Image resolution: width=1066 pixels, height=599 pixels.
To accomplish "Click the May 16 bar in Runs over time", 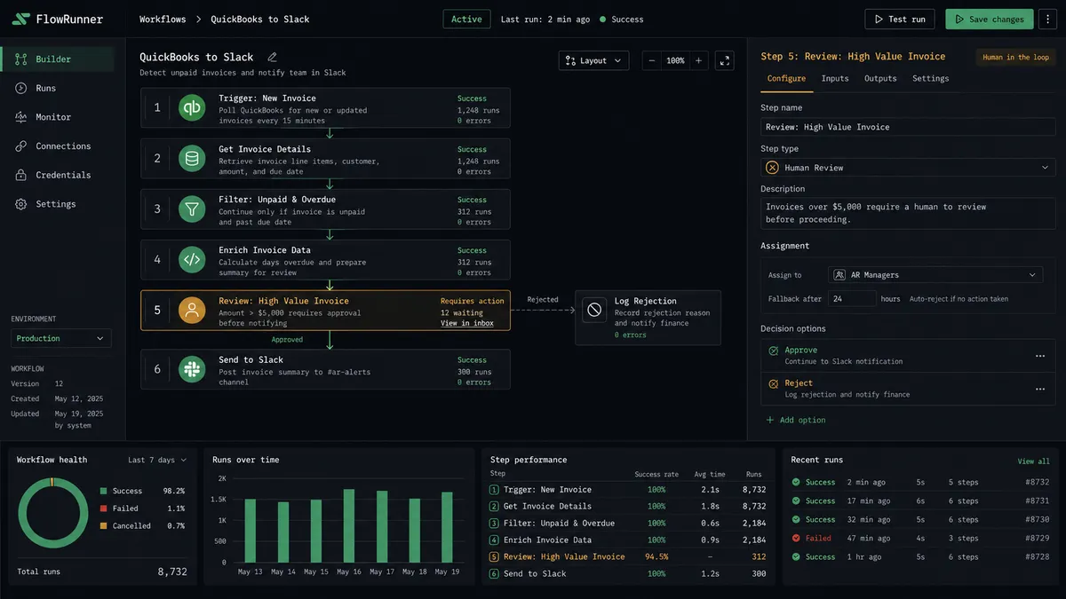I will pyautogui.click(x=349, y=525).
